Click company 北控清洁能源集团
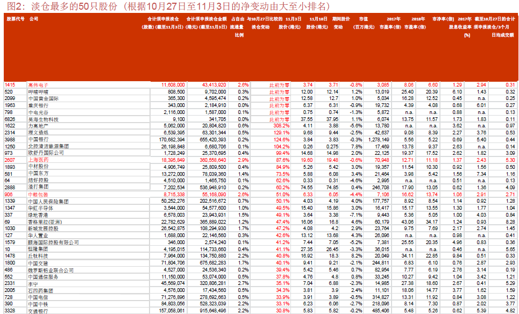 coord(48,146)
